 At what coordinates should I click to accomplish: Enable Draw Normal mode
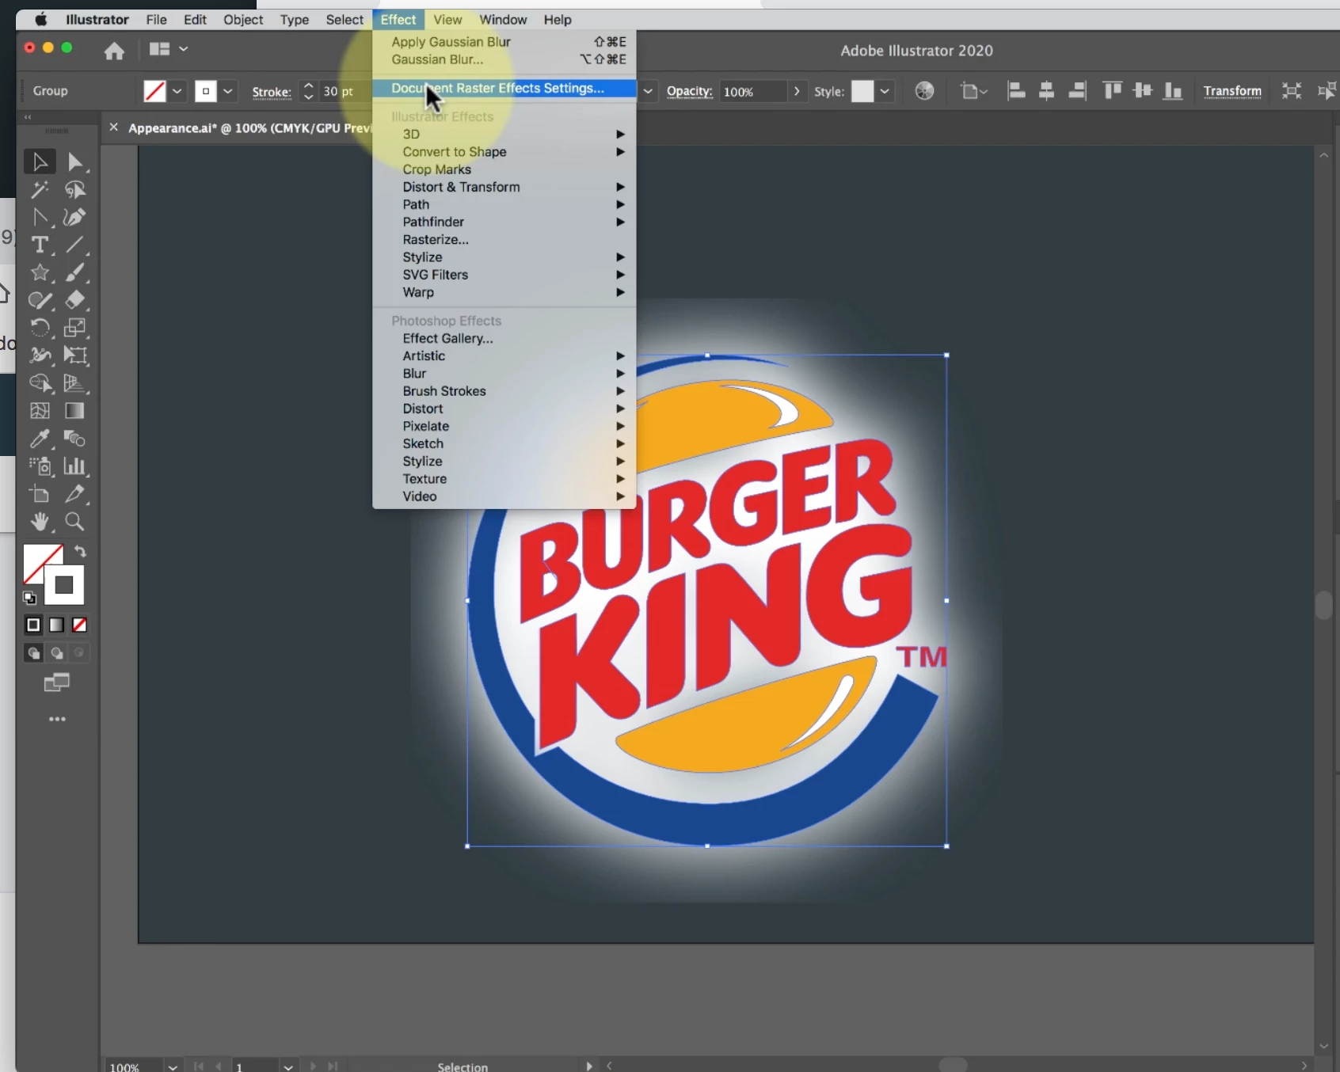[x=33, y=653]
